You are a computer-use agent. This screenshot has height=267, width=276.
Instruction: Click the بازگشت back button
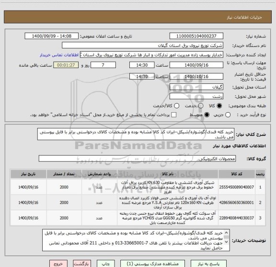point(82,264)
